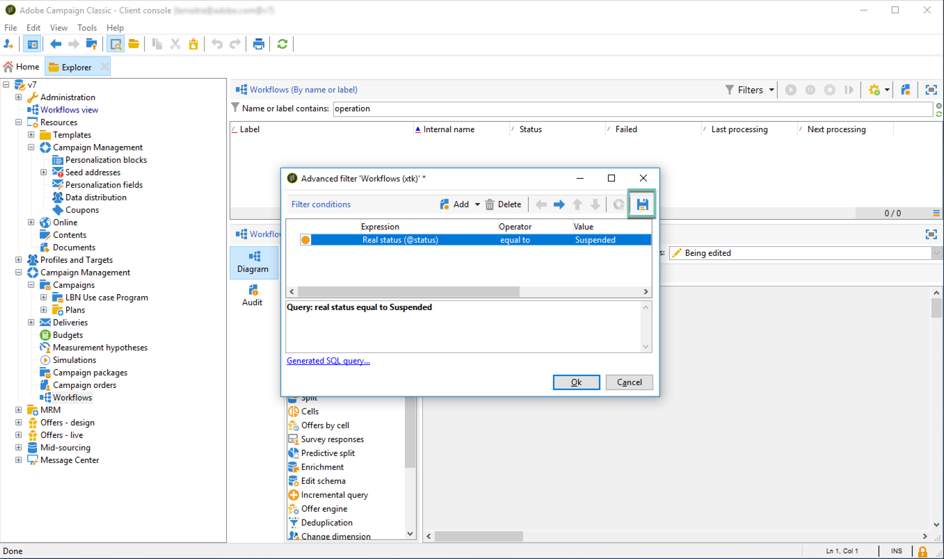Sort workflow list by Label column

321,129
